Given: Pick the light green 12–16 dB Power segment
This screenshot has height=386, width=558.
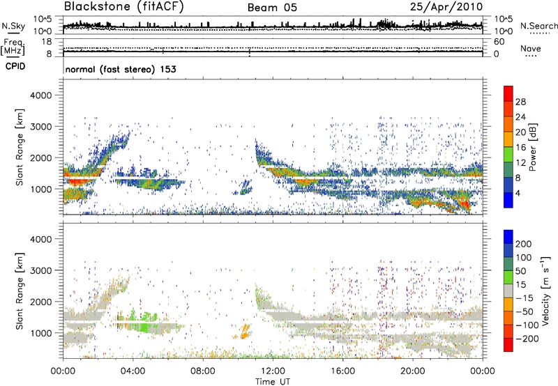Looking at the screenshot, I should (x=508, y=155).
